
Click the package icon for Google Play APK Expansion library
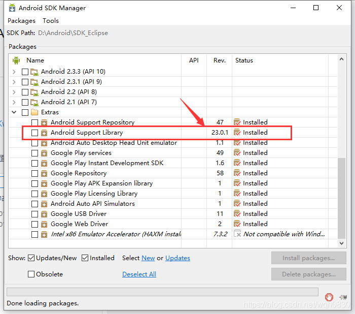coord(44,183)
